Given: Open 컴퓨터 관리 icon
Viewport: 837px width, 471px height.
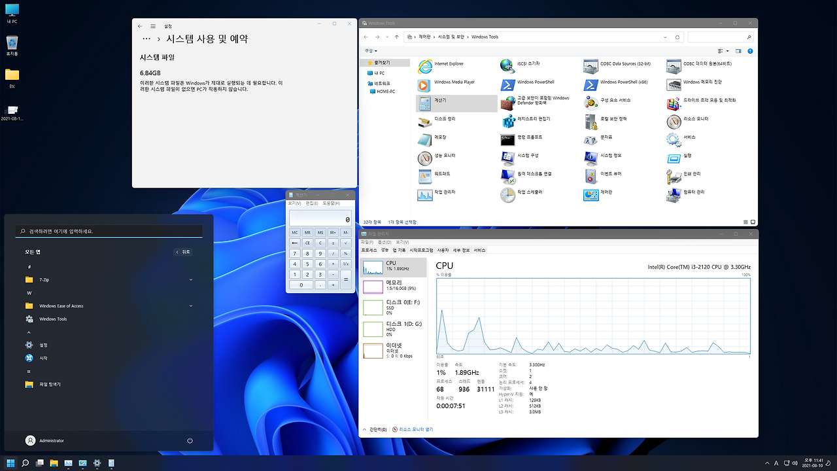Looking at the screenshot, I should tap(674, 194).
